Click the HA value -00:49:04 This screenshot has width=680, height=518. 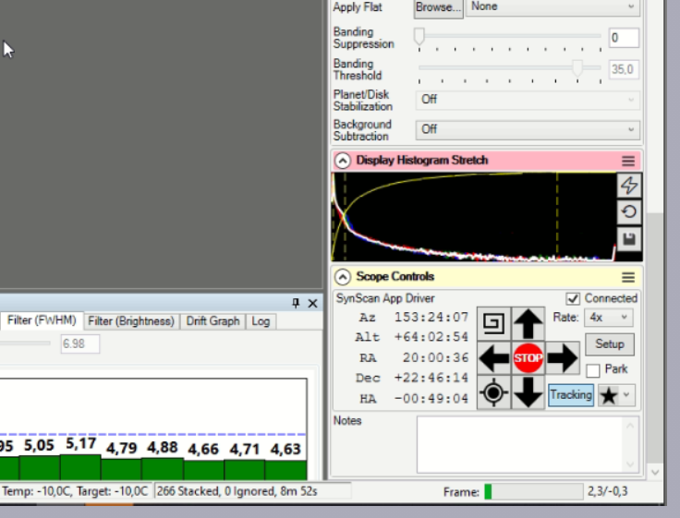click(x=431, y=398)
